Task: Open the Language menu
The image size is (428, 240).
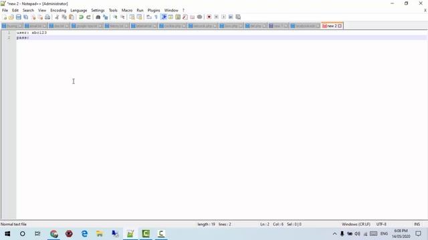Action: pyautogui.click(x=79, y=11)
